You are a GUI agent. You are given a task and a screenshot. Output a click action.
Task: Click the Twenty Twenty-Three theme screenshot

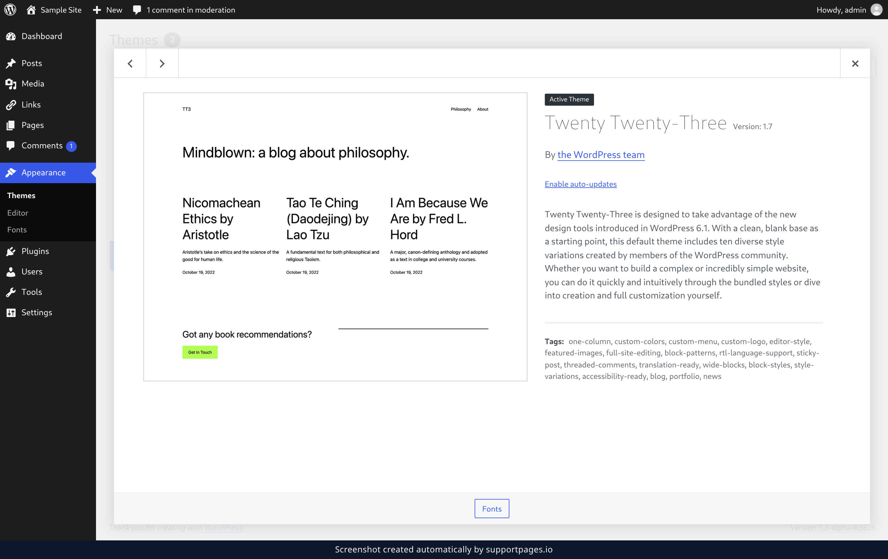coord(335,237)
